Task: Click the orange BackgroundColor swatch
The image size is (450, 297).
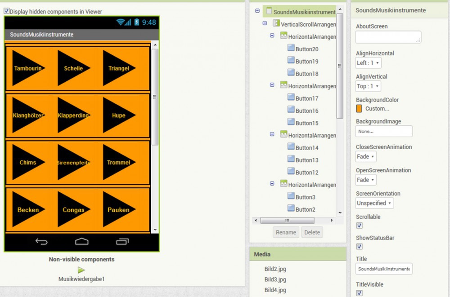Action: click(359, 109)
